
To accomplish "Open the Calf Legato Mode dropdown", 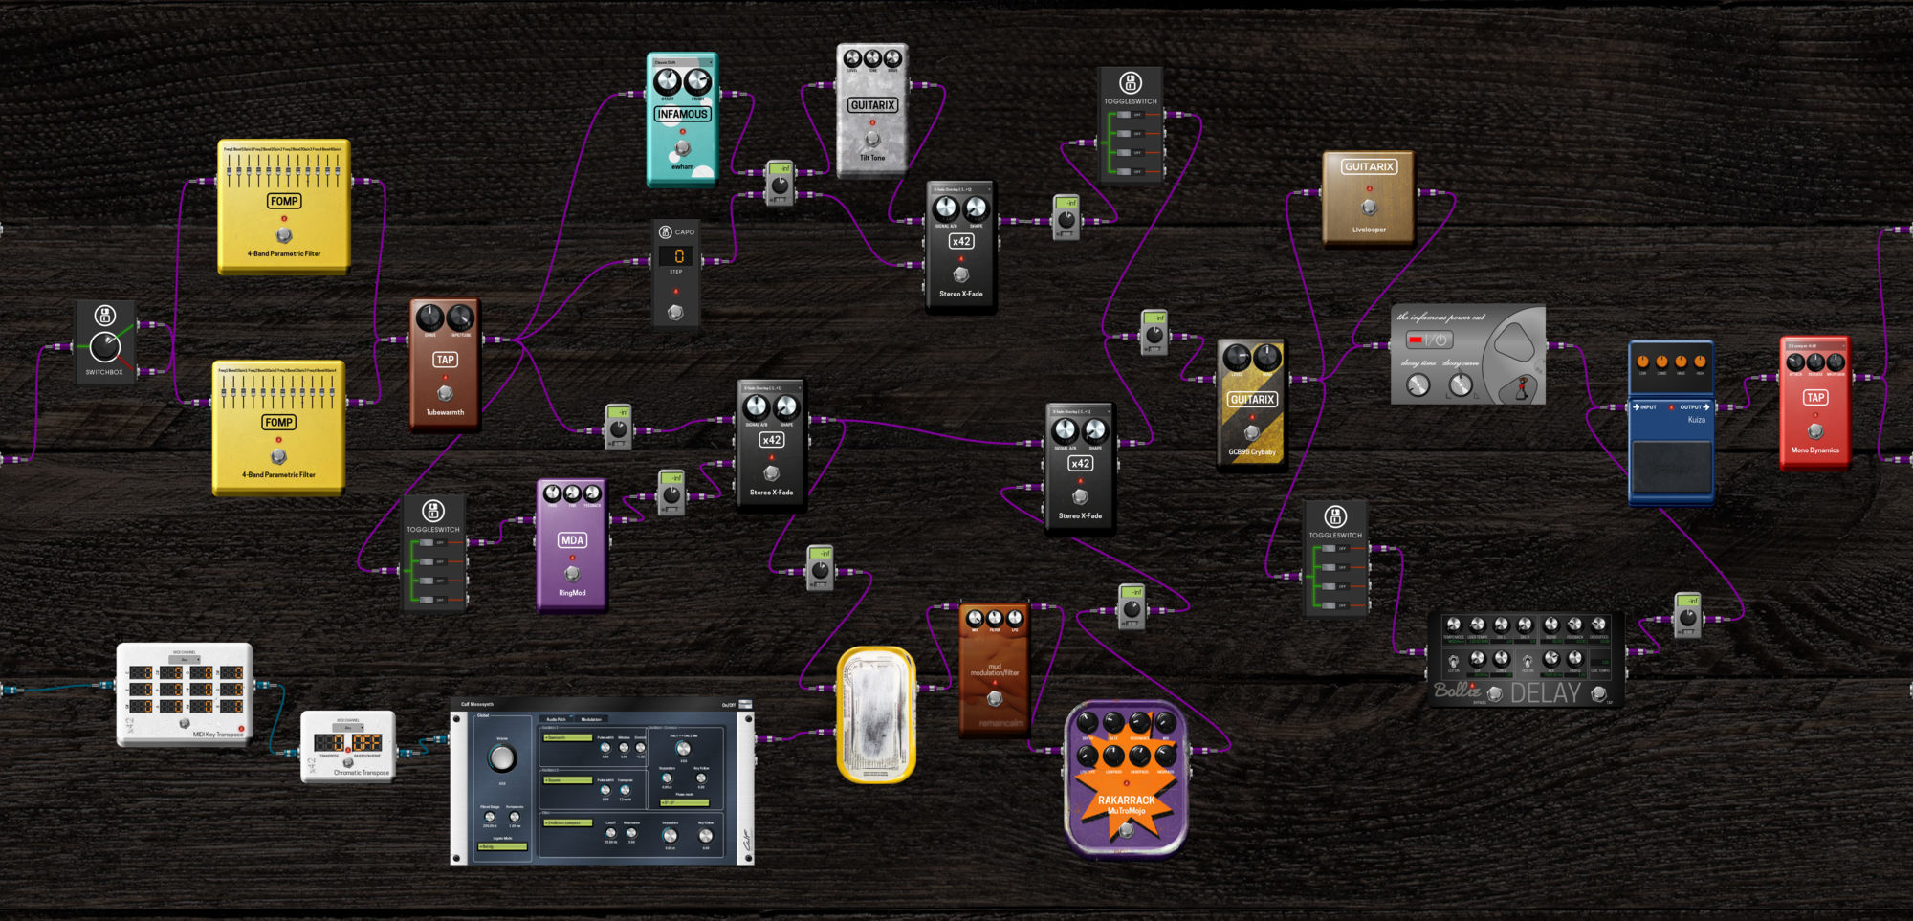I will pyautogui.click(x=502, y=846).
